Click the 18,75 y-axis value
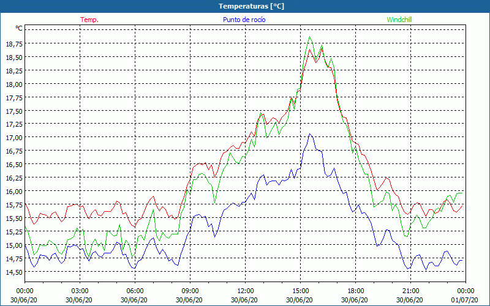This screenshot has width=490, height=306. (x=14, y=43)
